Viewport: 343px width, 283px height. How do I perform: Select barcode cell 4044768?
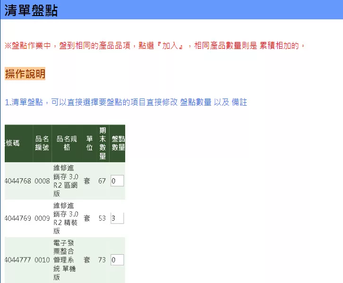pos(18,181)
